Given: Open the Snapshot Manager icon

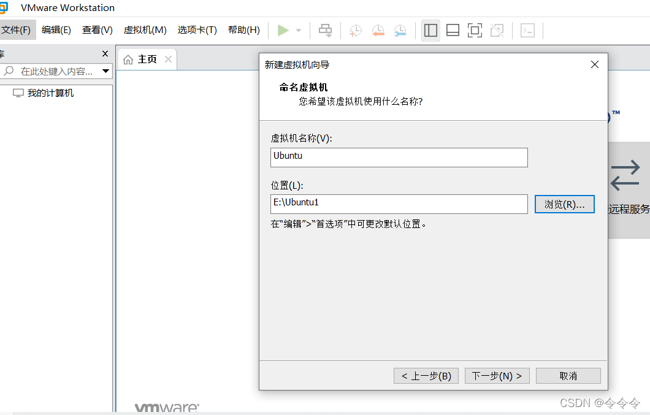Looking at the screenshot, I should [x=400, y=30].
